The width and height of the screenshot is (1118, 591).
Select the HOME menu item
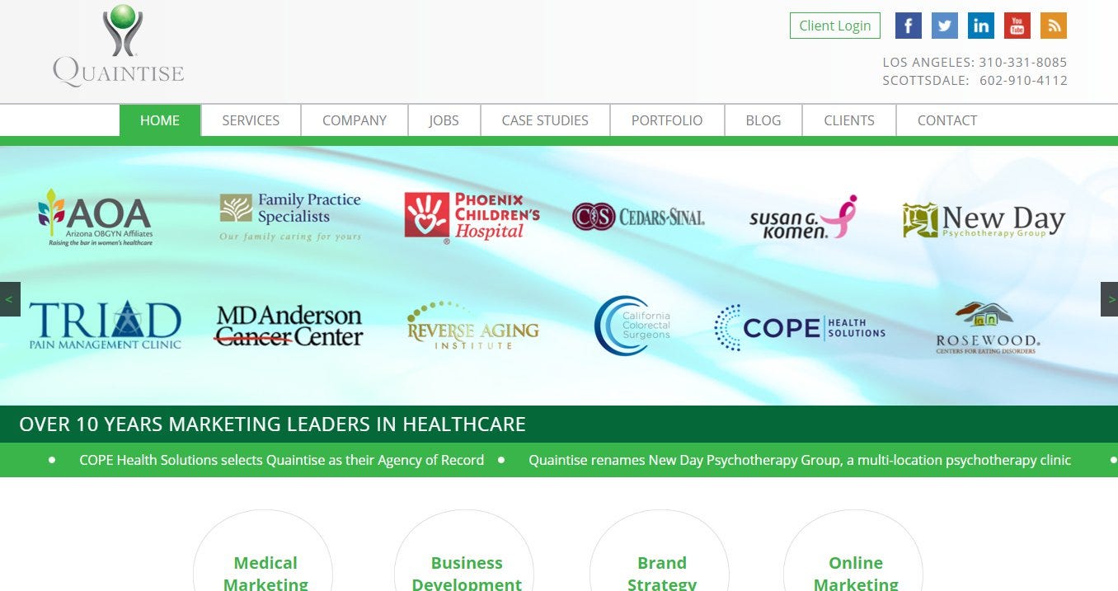160,120
